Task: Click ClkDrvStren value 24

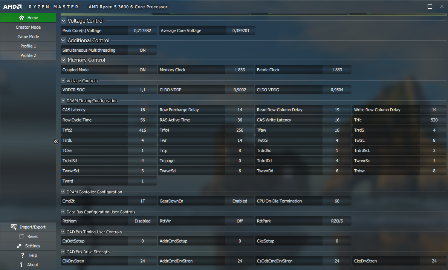Action: coord(142,261)
